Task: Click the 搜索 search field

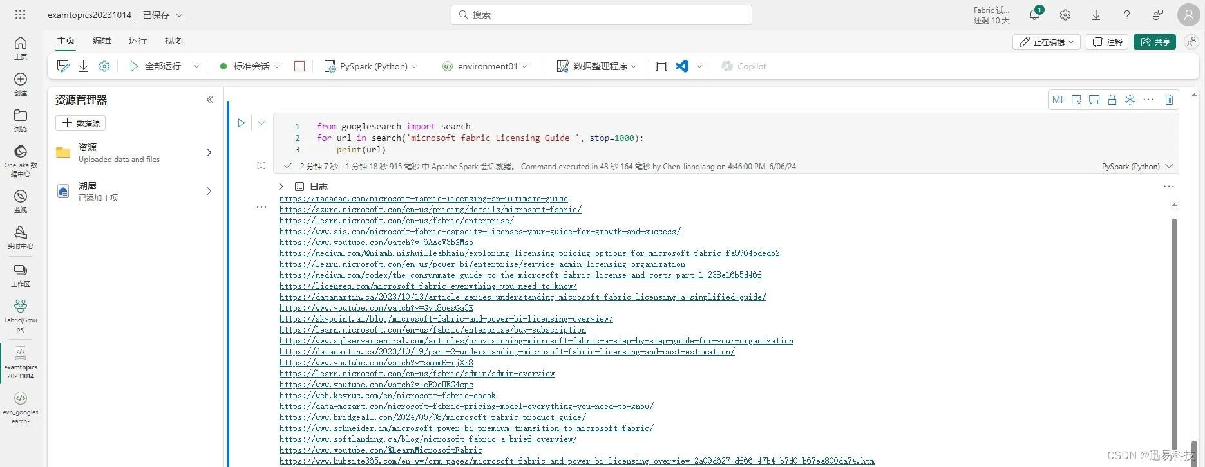Action: click(x=602, y=15)
